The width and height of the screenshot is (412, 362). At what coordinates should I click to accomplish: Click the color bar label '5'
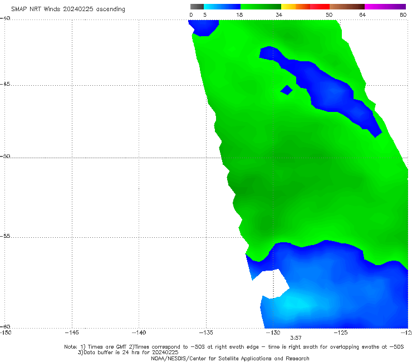[205, 14]
